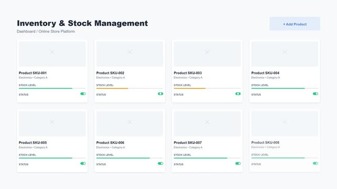Click the Dashboard / Online Store Platform breadcrumb

46,31
